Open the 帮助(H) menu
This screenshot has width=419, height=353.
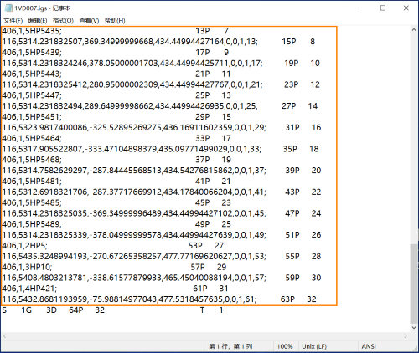click(x=115, y=21)
